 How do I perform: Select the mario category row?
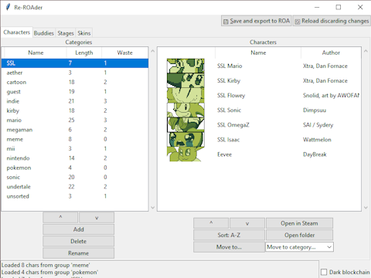click(75, 120)
